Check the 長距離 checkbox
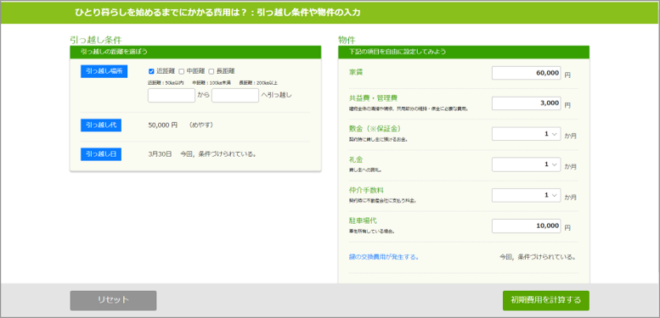 [x=212, y=71]
